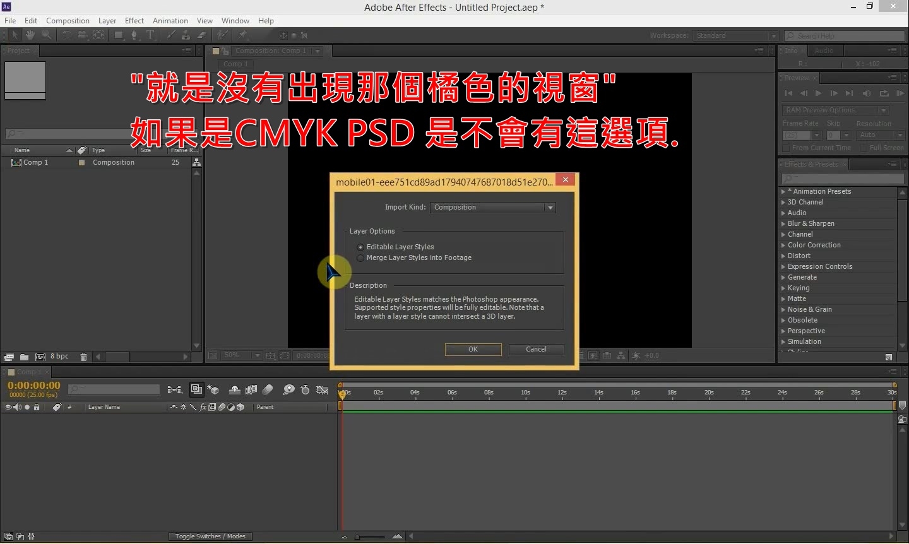909x544 pixels.
Task: Switch to the Audio panel tab
Action: [824, 50]
